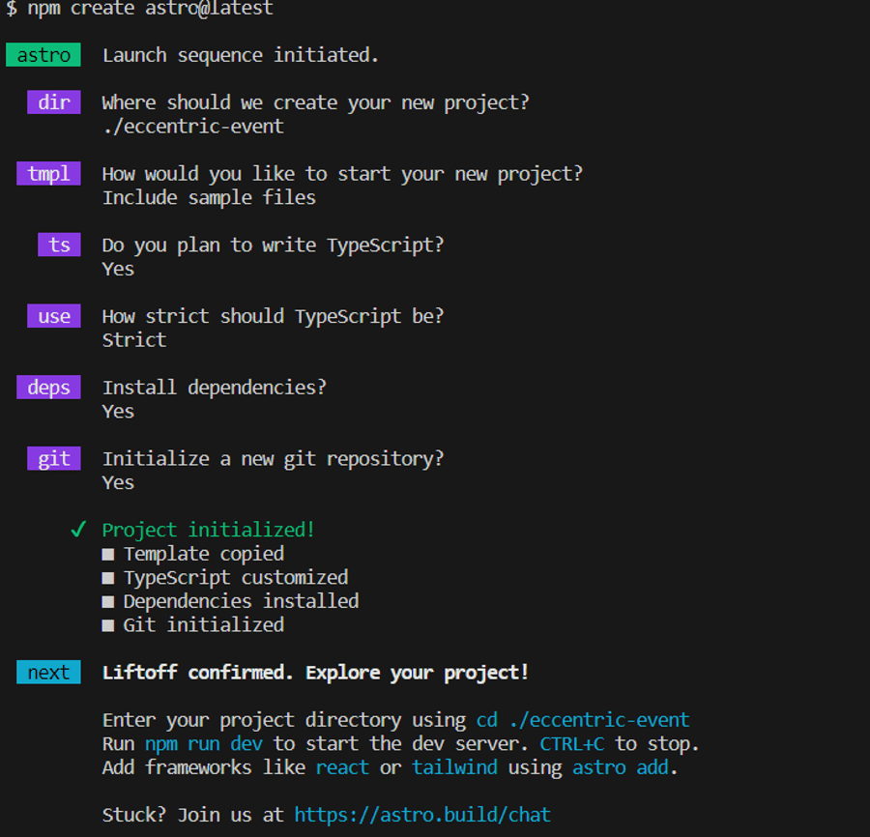Click the square bullet before Template copied
Screen dimensions: 870x837
[x=107, y=555]
